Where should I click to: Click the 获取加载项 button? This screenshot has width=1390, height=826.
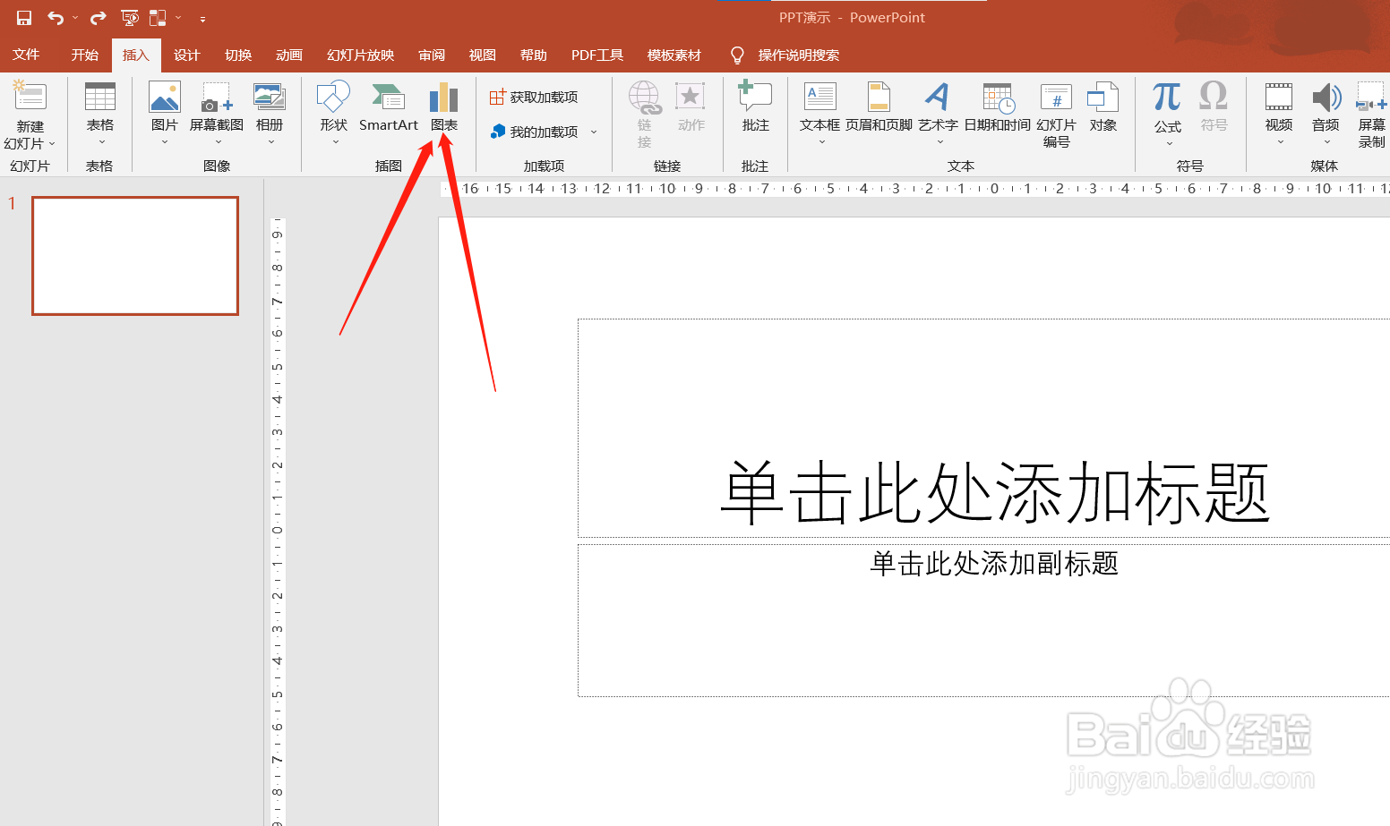click(536, 96)
